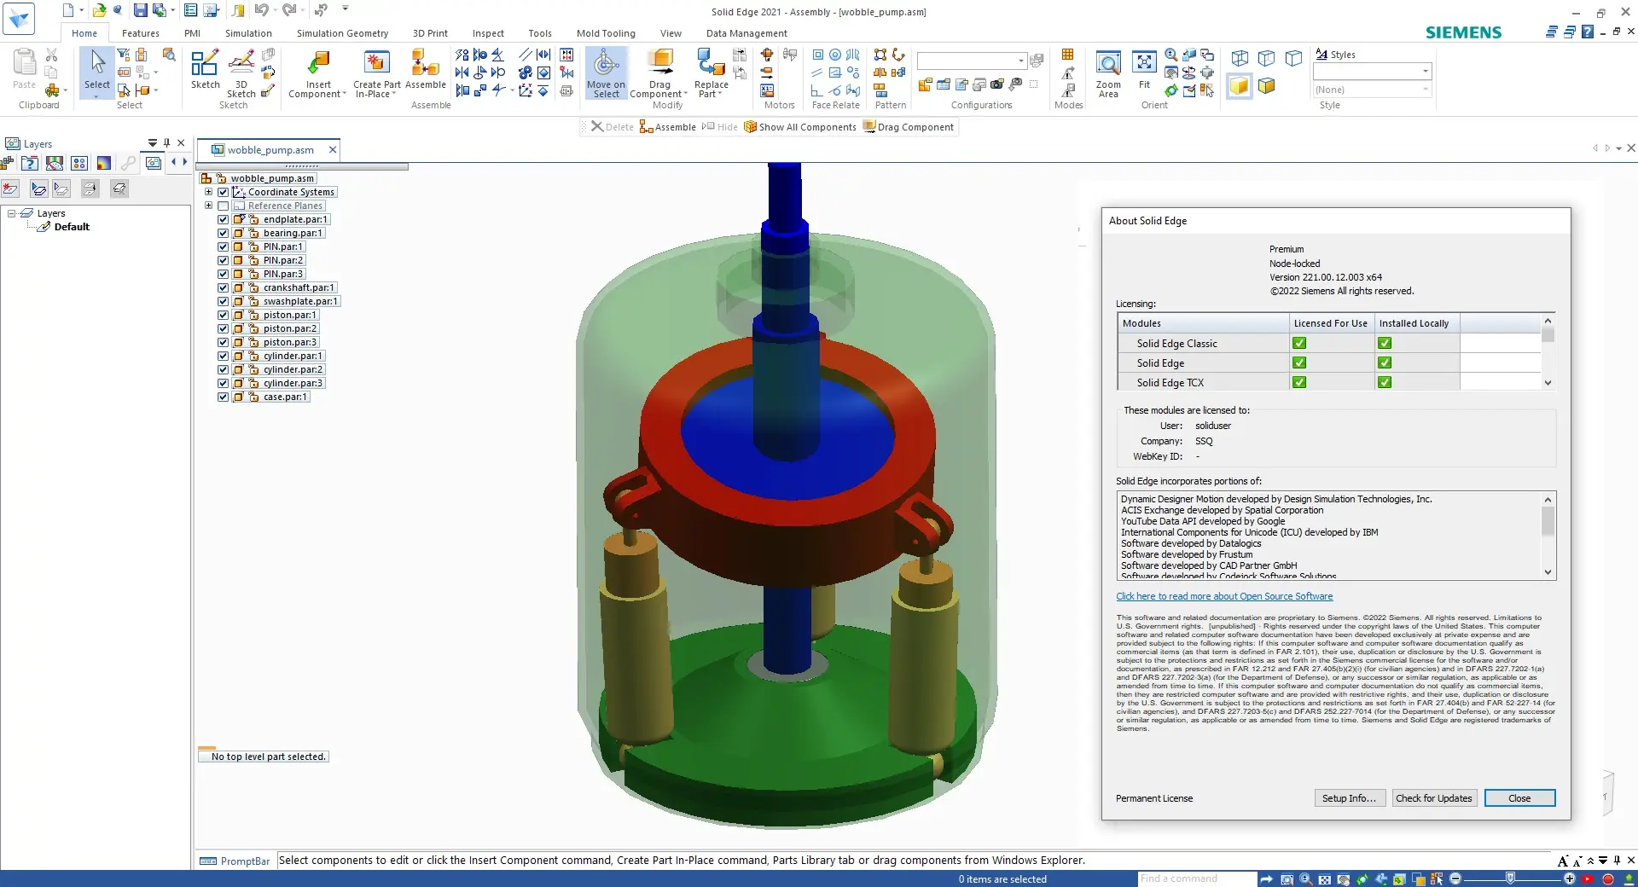Screen dimensions: 1638x887
Task: Close the About Solid Edge dialog
Action: click(x=1519, y=798)
